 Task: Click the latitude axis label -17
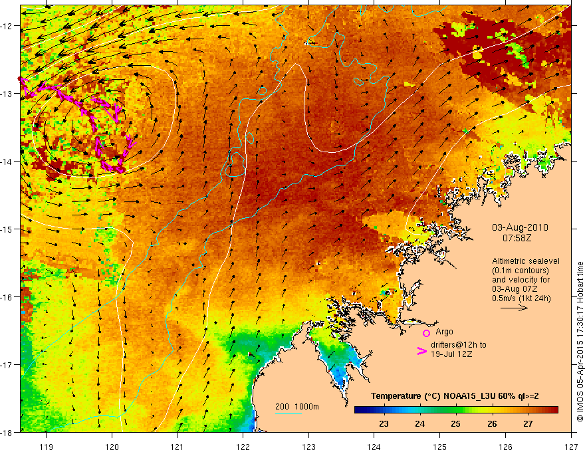[7, 364]
